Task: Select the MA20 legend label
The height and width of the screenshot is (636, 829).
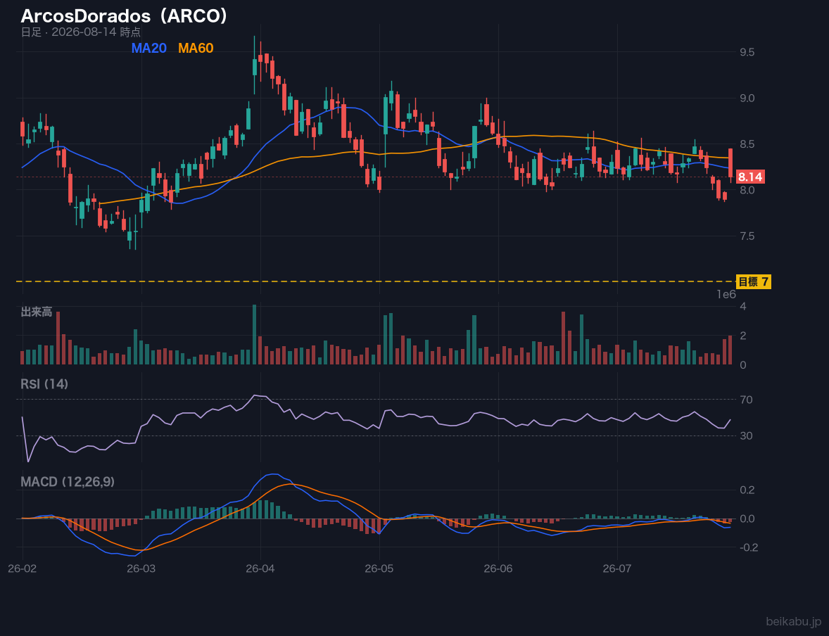Action: [x=149, y=48]
